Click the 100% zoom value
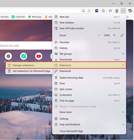The width and height of the screenshot is (134, 140). [107, 35]
